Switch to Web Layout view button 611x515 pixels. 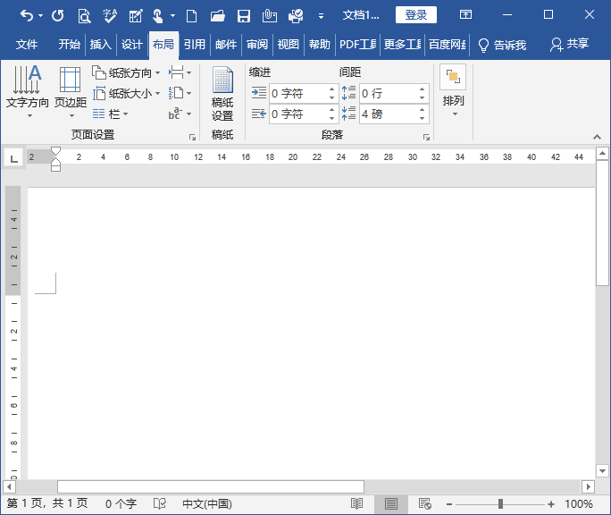pyautogui.click(x=424, y=504)
